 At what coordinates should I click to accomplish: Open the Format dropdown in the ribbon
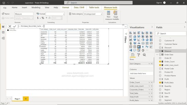tap(55, 14)
